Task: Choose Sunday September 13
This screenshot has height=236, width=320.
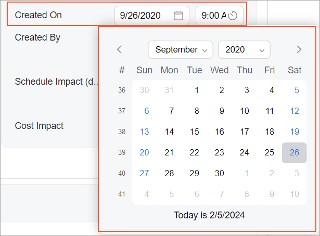Action: tap(145, 132)
